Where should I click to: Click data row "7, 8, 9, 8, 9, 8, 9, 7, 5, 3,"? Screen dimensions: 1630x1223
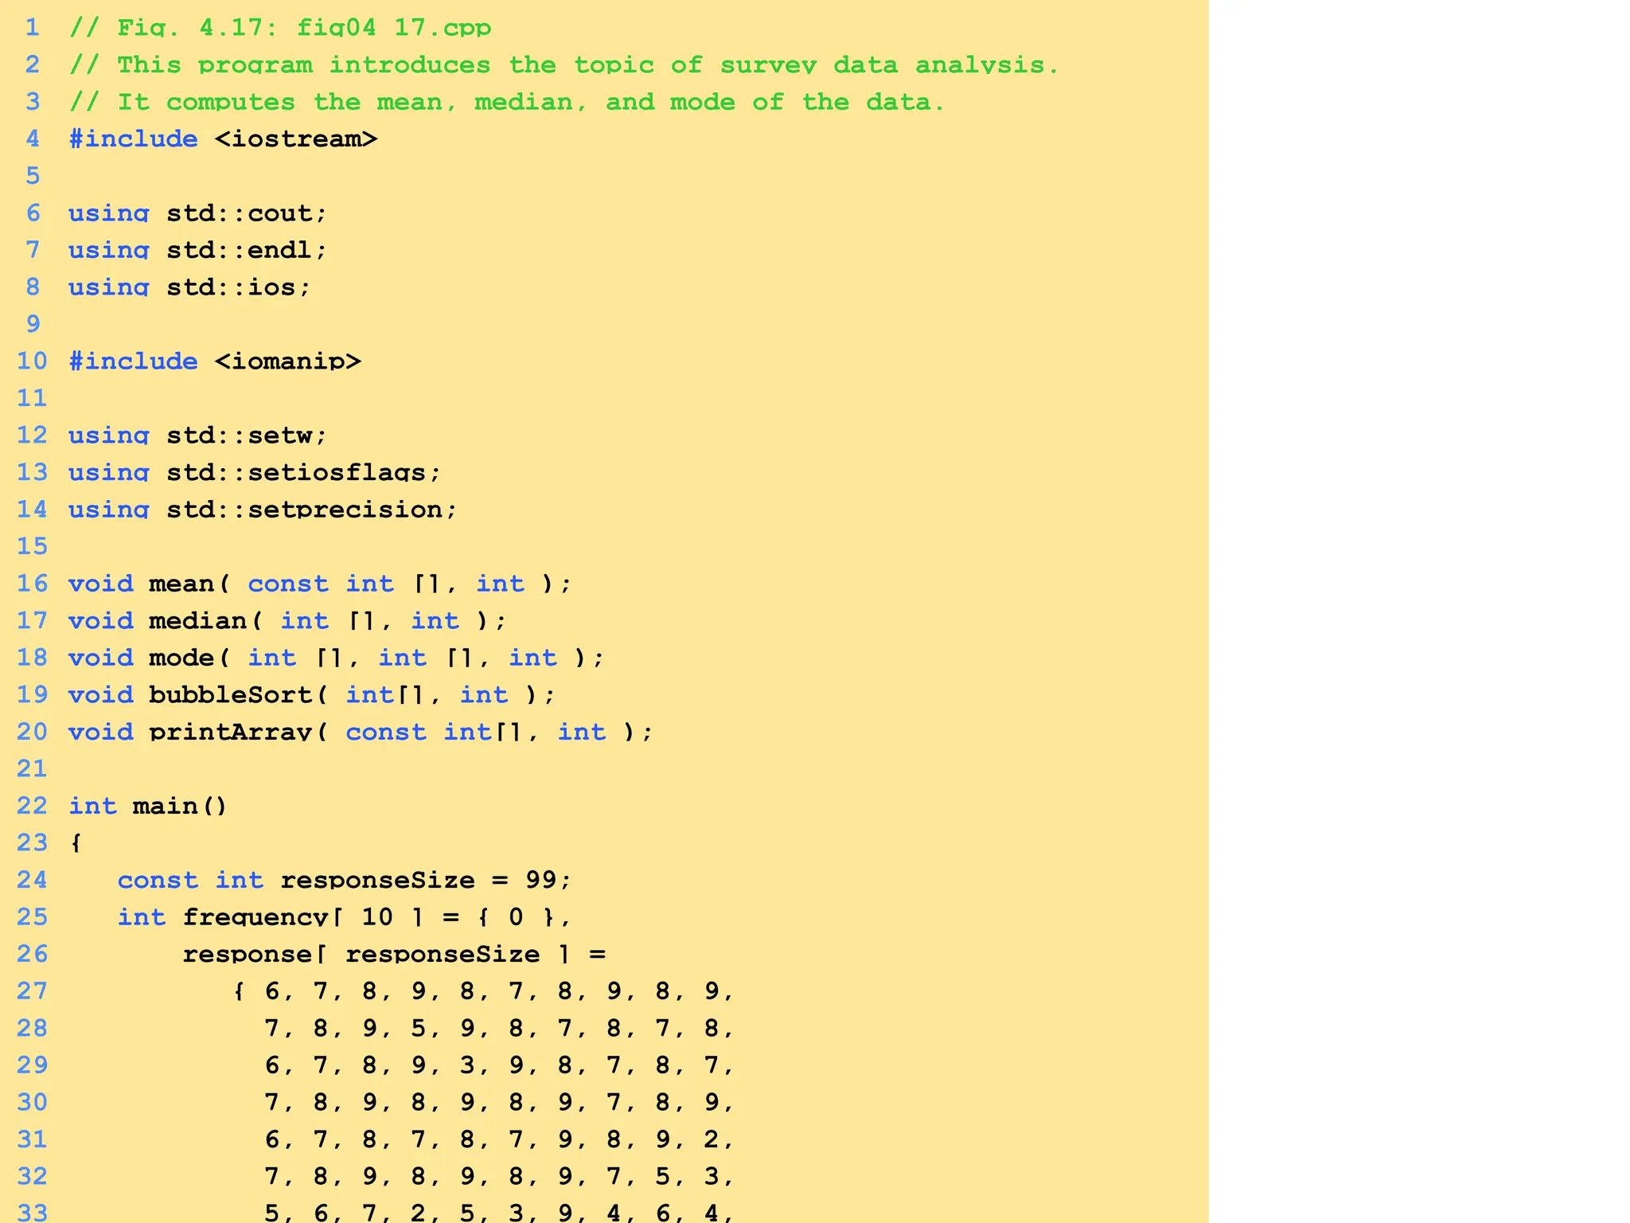point(500,1176)
